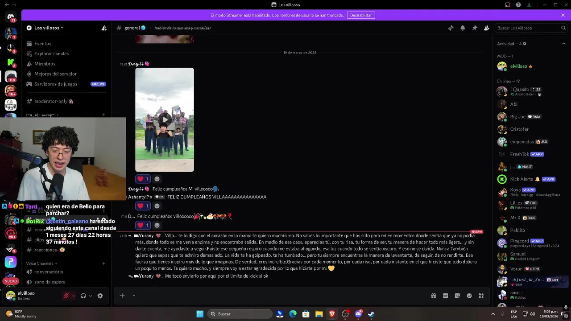Show pinned messages pin icon
Screen dimensions: 571x321
pos(475,28)
